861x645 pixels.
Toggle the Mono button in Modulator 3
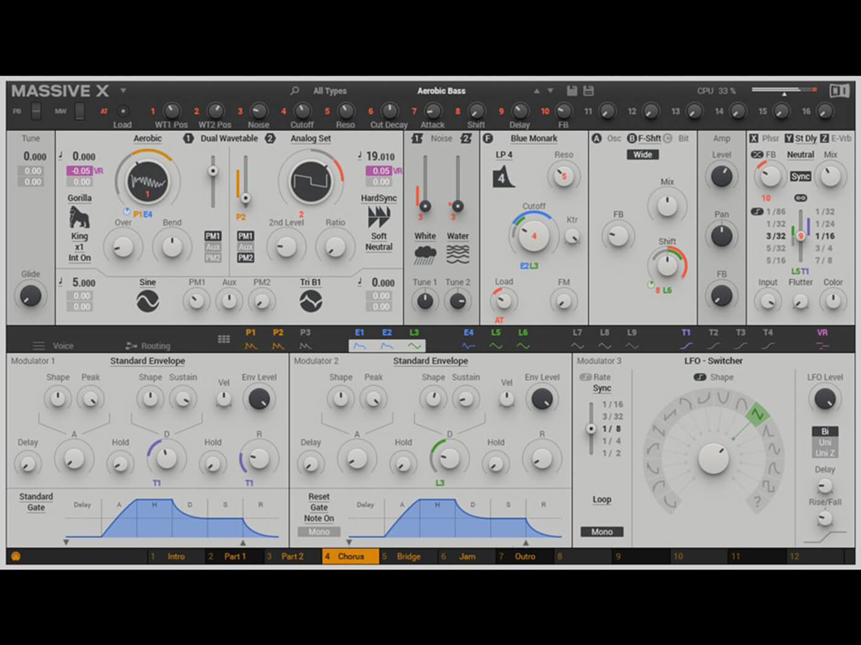click(601, 532)
